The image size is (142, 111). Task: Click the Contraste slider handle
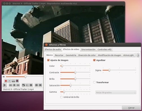point(75,72)
